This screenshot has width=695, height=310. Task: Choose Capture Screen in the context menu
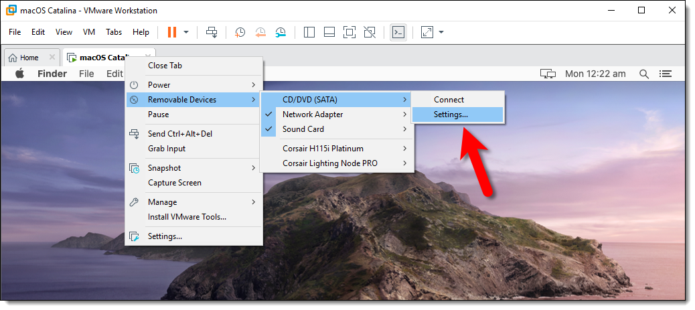click(x=194, y=183)
